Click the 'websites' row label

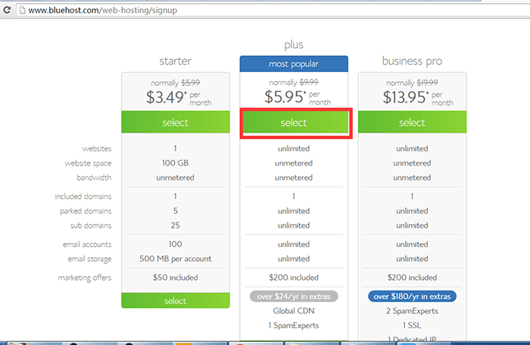(97, 149)
